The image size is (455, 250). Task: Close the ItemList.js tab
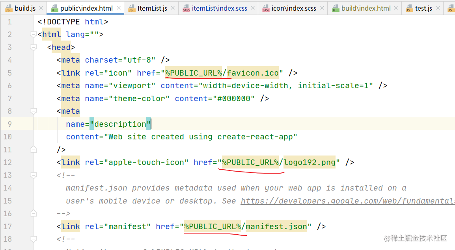(x=173, y=8)
